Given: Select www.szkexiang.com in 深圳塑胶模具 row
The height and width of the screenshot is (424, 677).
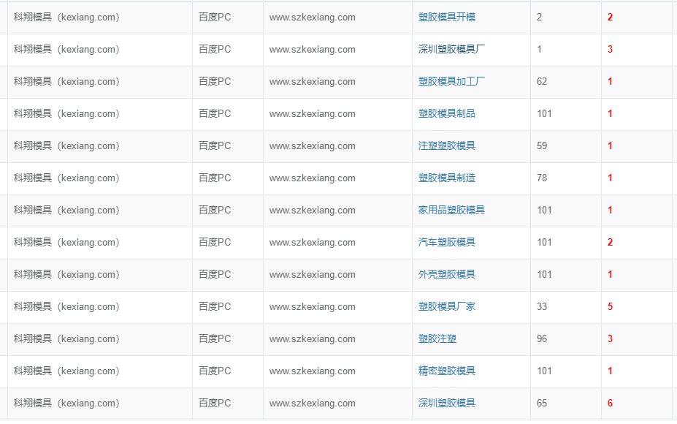Looking at the screenshot, I should click(312, 403).
